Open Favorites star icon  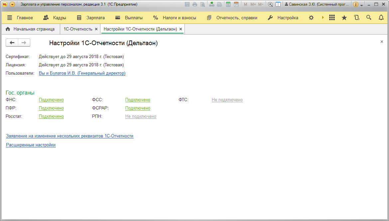(x=344, y=18)
